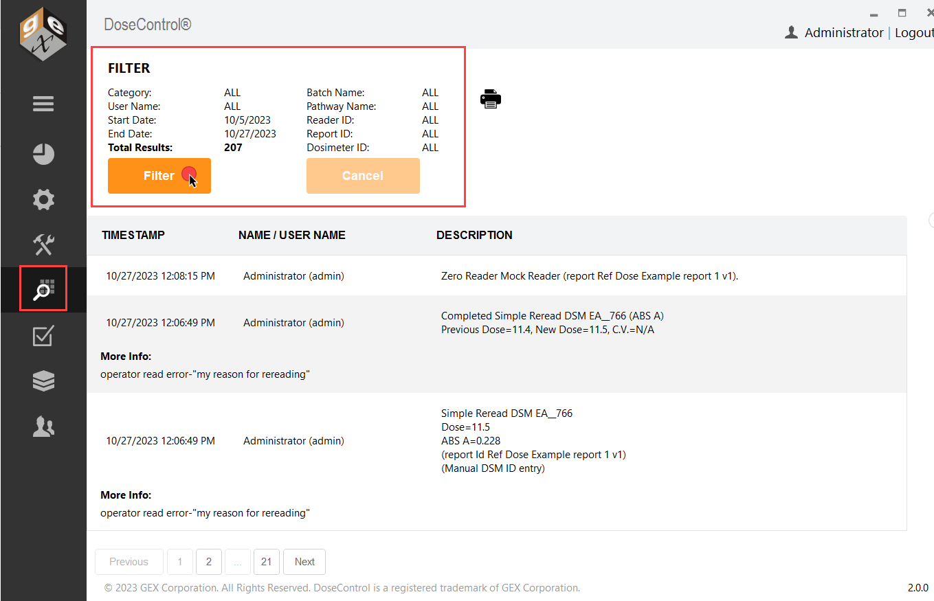Select the ABS A=0.228 description line
This screenshot has width=934, height=601.
tap(469, 441)
